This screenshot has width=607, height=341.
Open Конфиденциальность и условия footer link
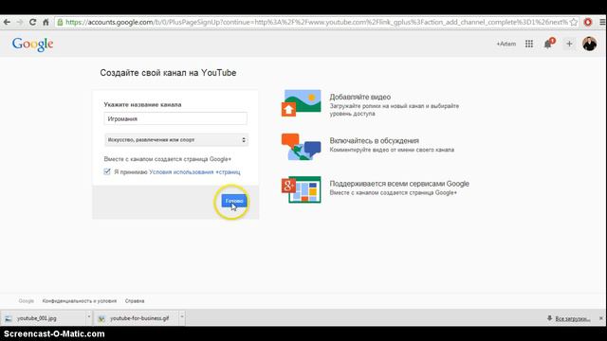pyautogui.click(x=80, y=301)
